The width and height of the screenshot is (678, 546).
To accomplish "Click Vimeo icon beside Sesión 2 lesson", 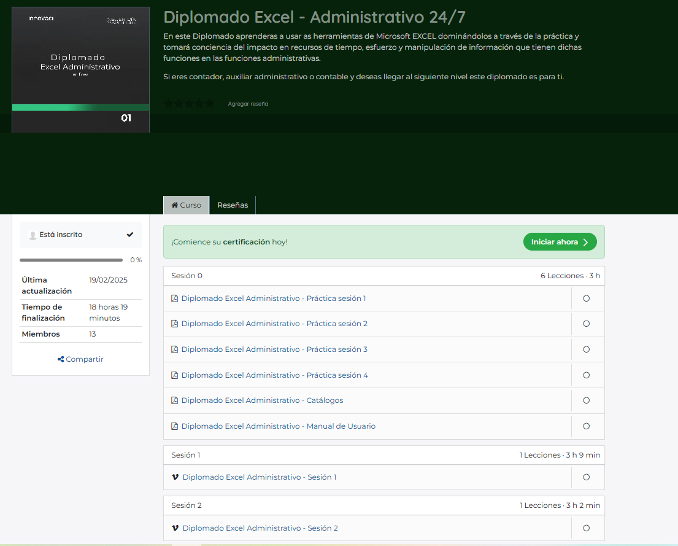I will pyautogui.click(x=175, y=528).
